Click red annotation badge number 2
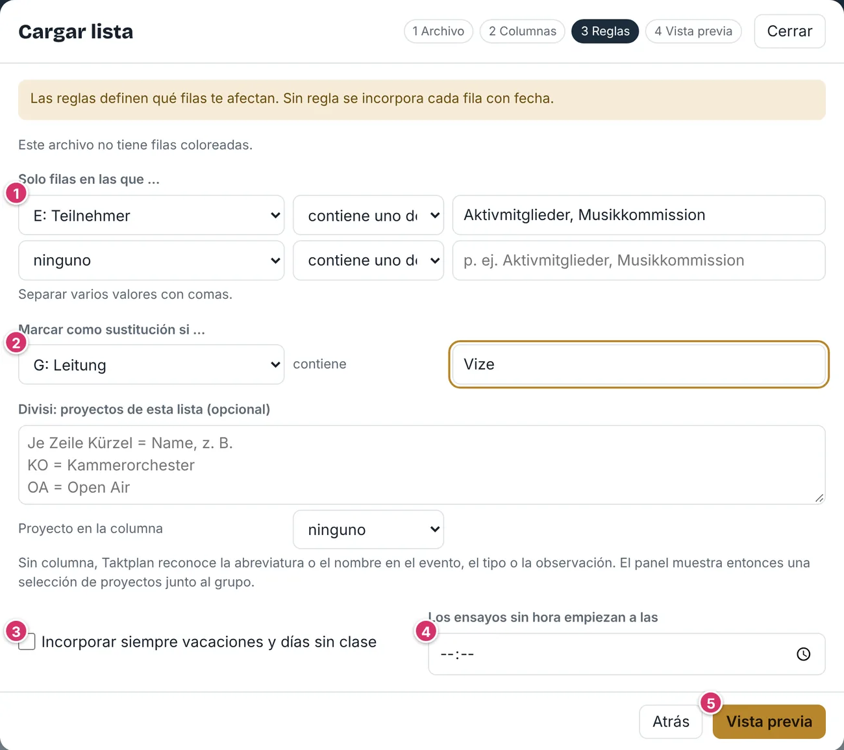Viewport: 844px width, 750px height. (x=16, y=342)
